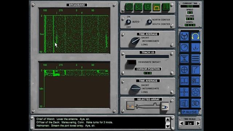Click the CURRENT TIME readout
This screenshot has width=233, height=131.
coord(190,7)
